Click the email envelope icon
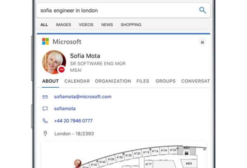247x168 pixels. [x=45, y=97]
